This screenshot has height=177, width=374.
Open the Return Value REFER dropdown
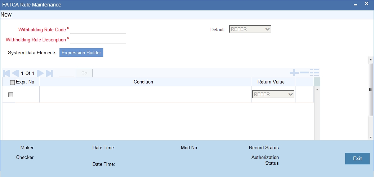[273, 94]
